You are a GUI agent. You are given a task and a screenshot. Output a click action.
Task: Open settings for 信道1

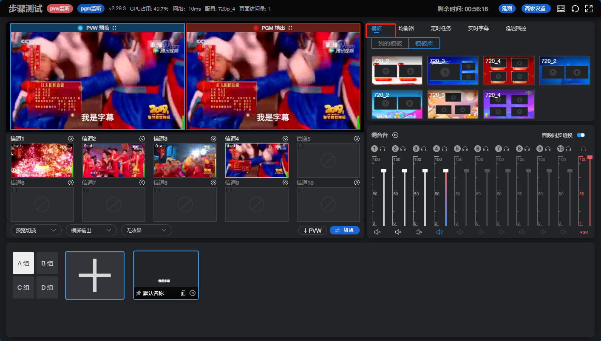[x=71, y=138]
